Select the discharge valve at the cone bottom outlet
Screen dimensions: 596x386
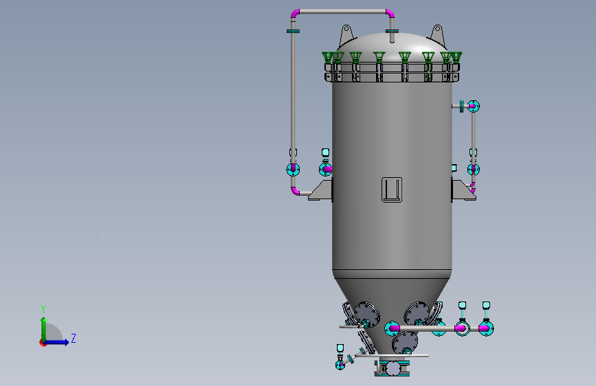[x=393, y=369]
